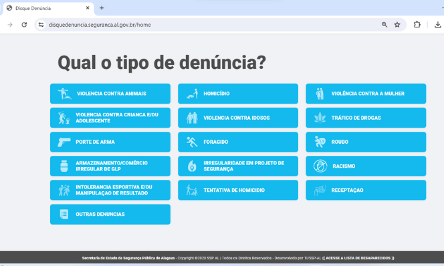Choose Homicídio report type
This screenshot has height=266, width=444.
coord(238,94)
